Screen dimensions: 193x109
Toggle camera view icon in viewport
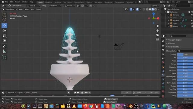(x=157, y=35)
